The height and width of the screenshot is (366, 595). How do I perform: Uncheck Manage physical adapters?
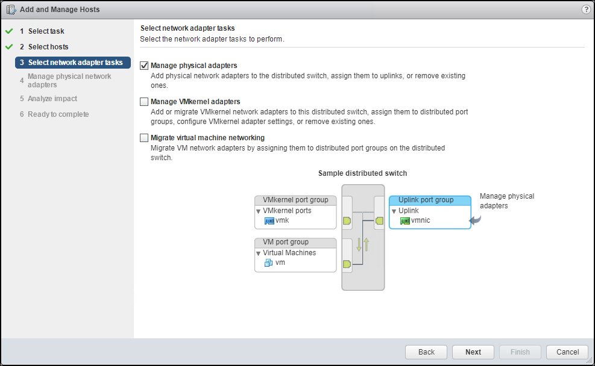click(x=143, y=65)
